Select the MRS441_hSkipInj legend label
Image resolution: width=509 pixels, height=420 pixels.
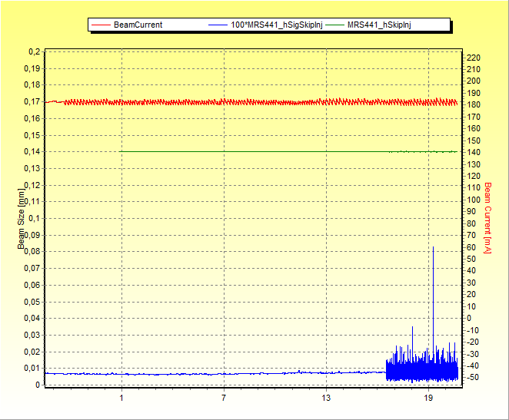(x=378, y=25)
